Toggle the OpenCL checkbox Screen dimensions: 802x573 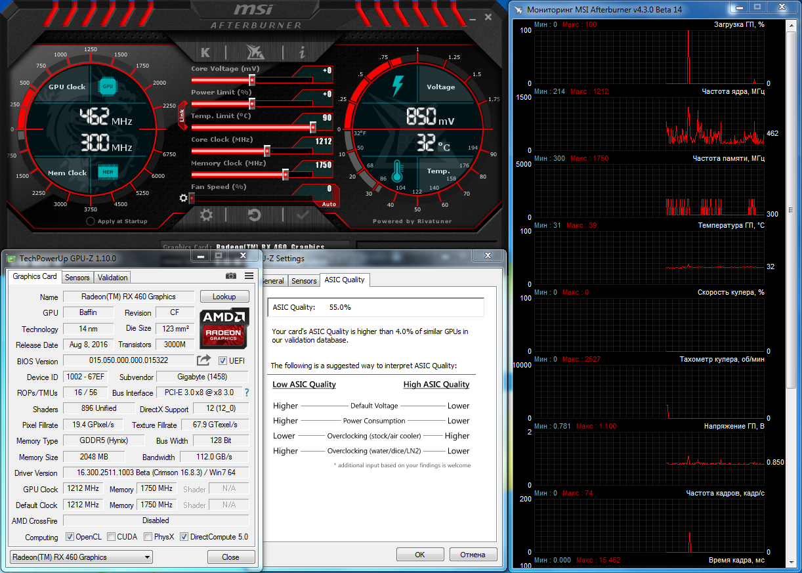(x=70, y=537)
